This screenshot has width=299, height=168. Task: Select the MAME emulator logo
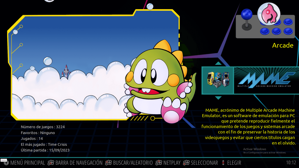coord(266,80)
